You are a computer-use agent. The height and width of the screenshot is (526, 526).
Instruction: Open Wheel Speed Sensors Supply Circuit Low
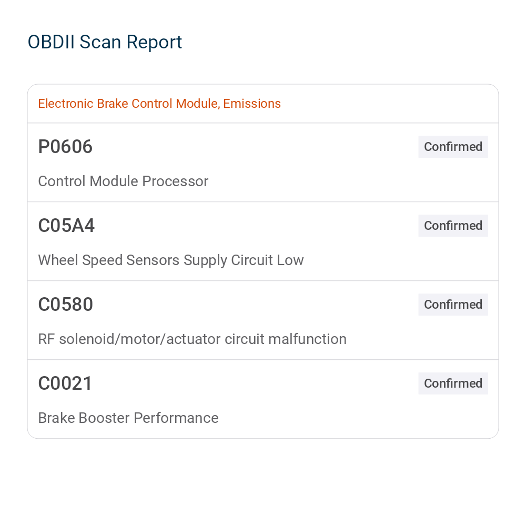click(171, 260)
